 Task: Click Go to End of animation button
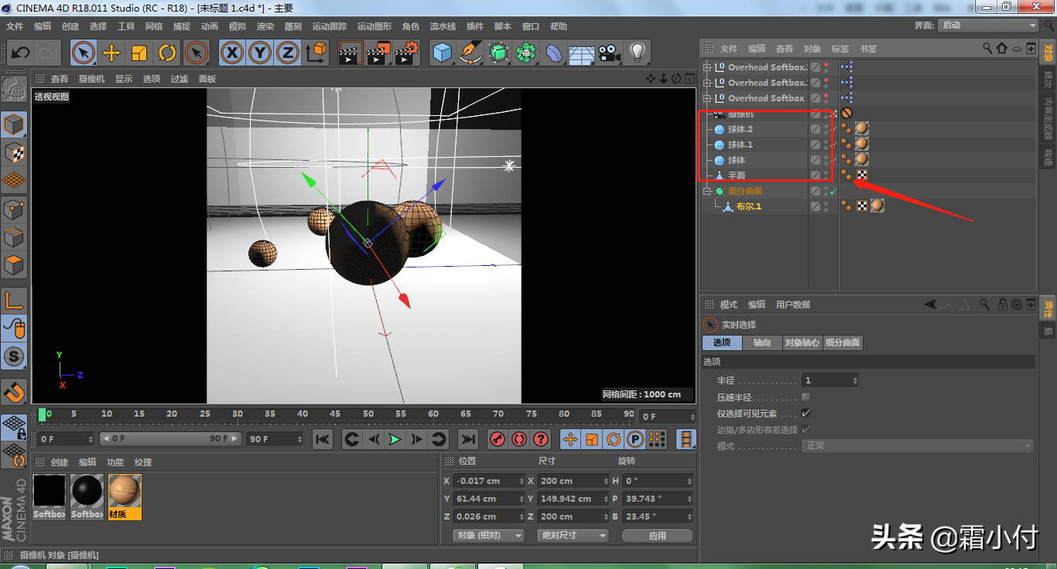coord(468,439)
